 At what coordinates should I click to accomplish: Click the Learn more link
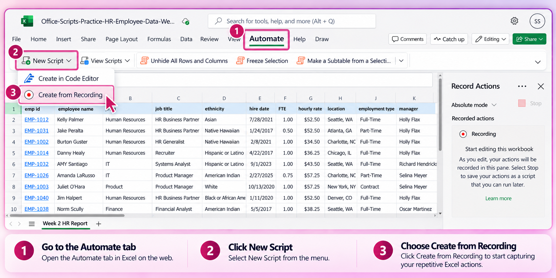point(498,198)
